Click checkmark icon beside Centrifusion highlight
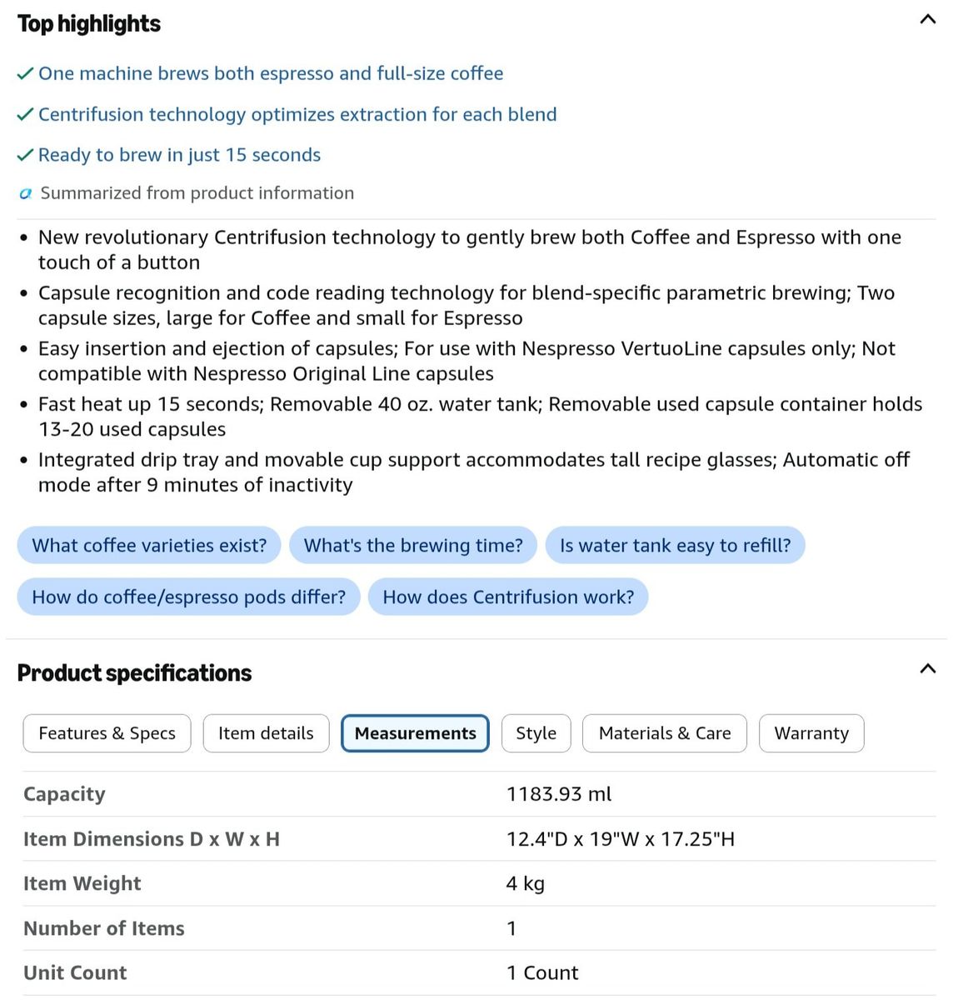This screenshot has width=953, height=1000. [x=25, y=115]
